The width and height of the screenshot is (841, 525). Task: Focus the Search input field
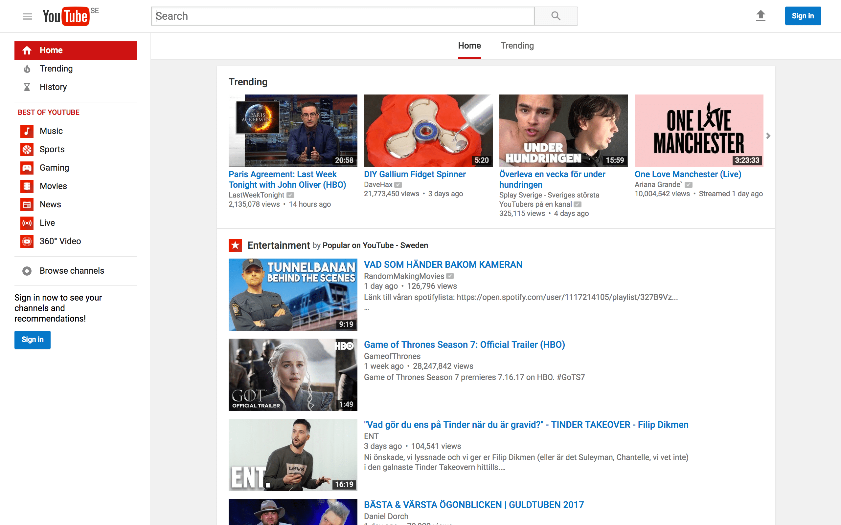(342, 16)
